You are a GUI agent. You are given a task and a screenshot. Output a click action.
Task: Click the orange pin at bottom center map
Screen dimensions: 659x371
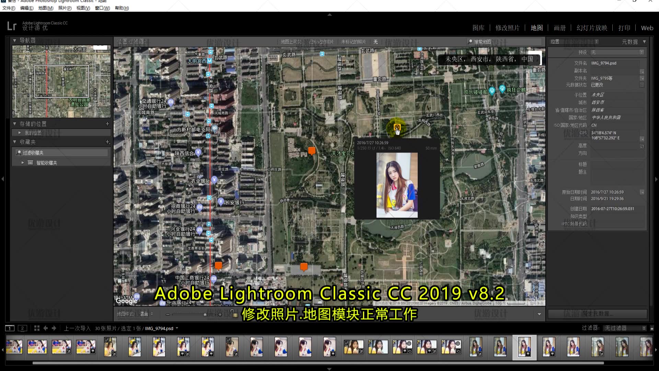pyautogui.click(x=304, y=267)
